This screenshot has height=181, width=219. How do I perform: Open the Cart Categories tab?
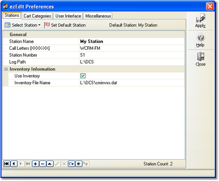[38, 16]
